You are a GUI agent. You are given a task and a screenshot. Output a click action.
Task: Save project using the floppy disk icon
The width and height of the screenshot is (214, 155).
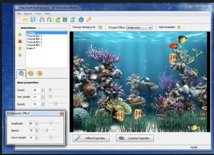pos(33,20)
